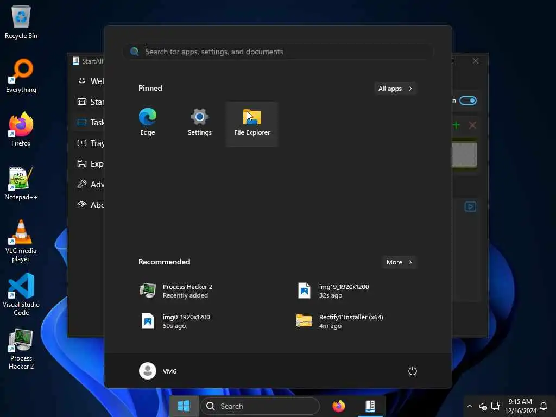Select the VLC media player desktop shortcut
The width and height of the screenshot is (556, 417).
21,241
